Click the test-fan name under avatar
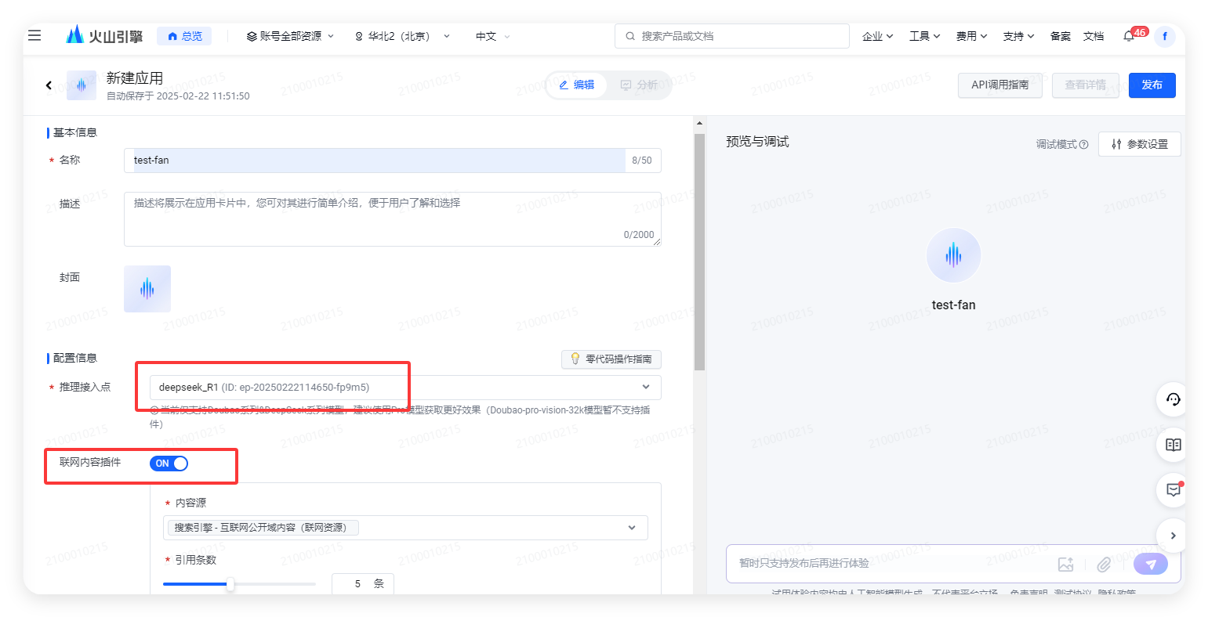 (x=953, y=305)
